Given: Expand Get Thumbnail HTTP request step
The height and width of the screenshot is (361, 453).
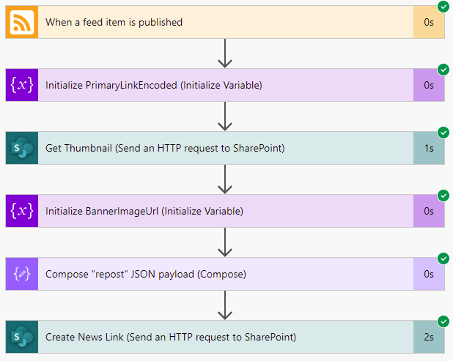Looking at the screenshot, I should (225, 148).
